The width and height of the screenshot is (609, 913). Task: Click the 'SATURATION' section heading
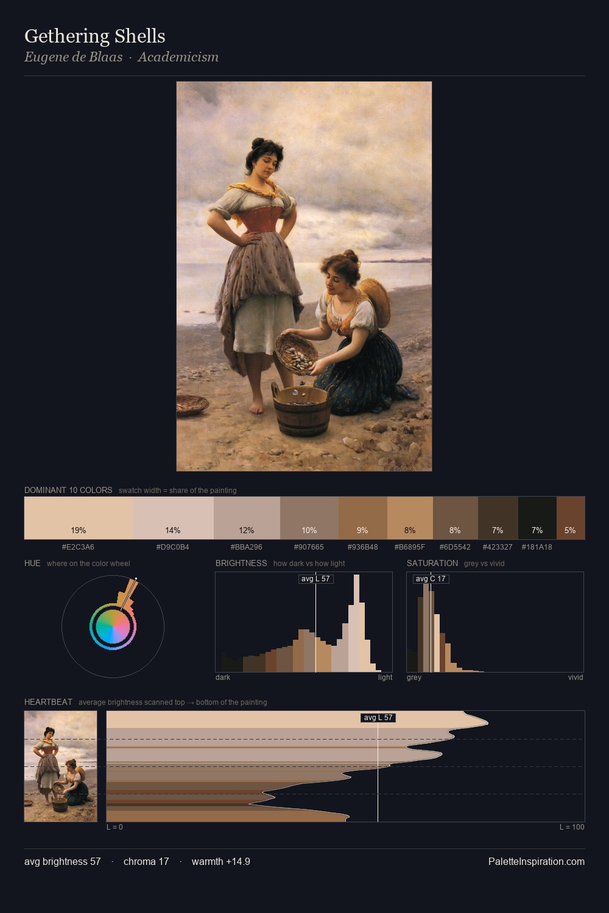tap(432, 563)
